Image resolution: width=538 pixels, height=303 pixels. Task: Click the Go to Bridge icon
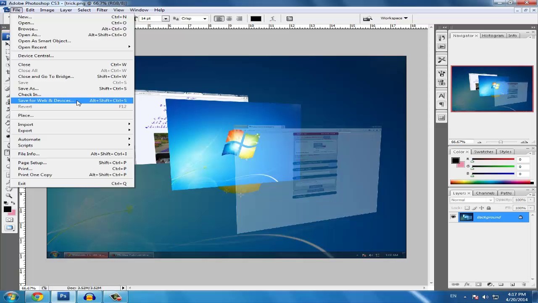(x=368, y=19)
